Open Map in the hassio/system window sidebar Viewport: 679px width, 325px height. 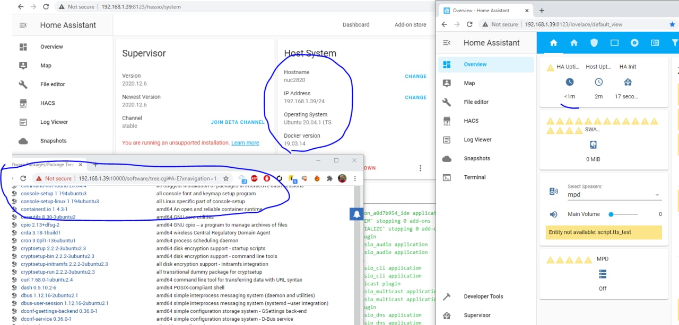[46, 66]
